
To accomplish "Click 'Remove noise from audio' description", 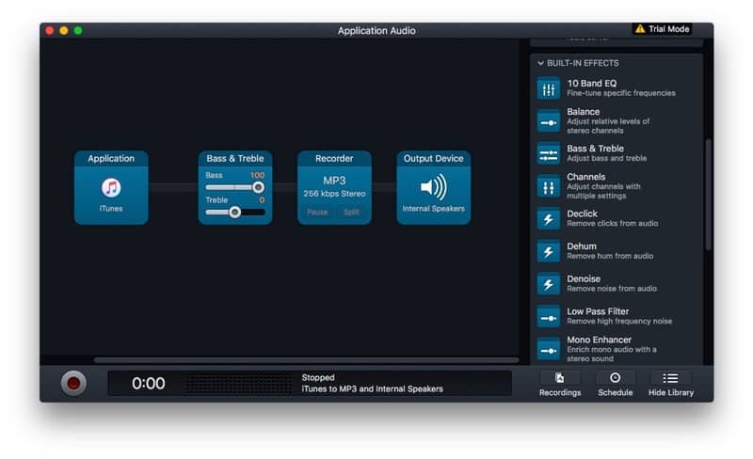I will [612, 289].
